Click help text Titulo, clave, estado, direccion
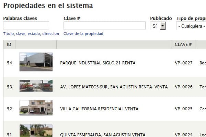Image resolution: width=206 pixels, height=137 pixels. pos(31,34)
